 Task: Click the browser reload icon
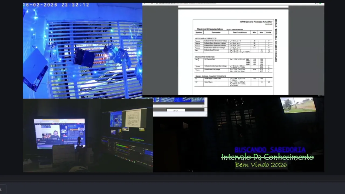point(153,3)
